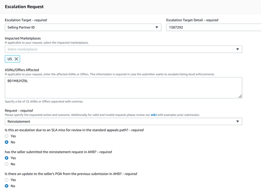Click the Escalation Request heading
The image size is (261, 194).
[x=24, y=7]
